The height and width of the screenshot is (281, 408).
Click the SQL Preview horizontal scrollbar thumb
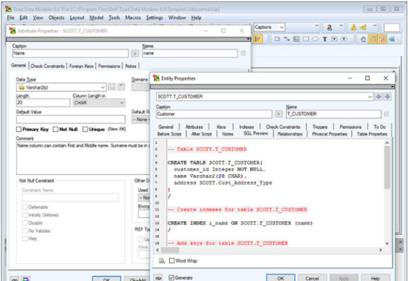[x=170, y=250]
